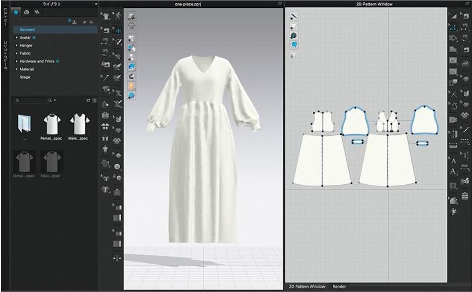Image resolution: width=472 pixels, height=292 pixels.
Task: Open the Favorites star tab in Library
Action: click(16, 11)
